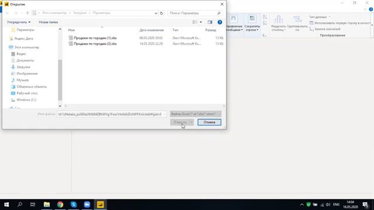Open taskbar search icon

20,205
